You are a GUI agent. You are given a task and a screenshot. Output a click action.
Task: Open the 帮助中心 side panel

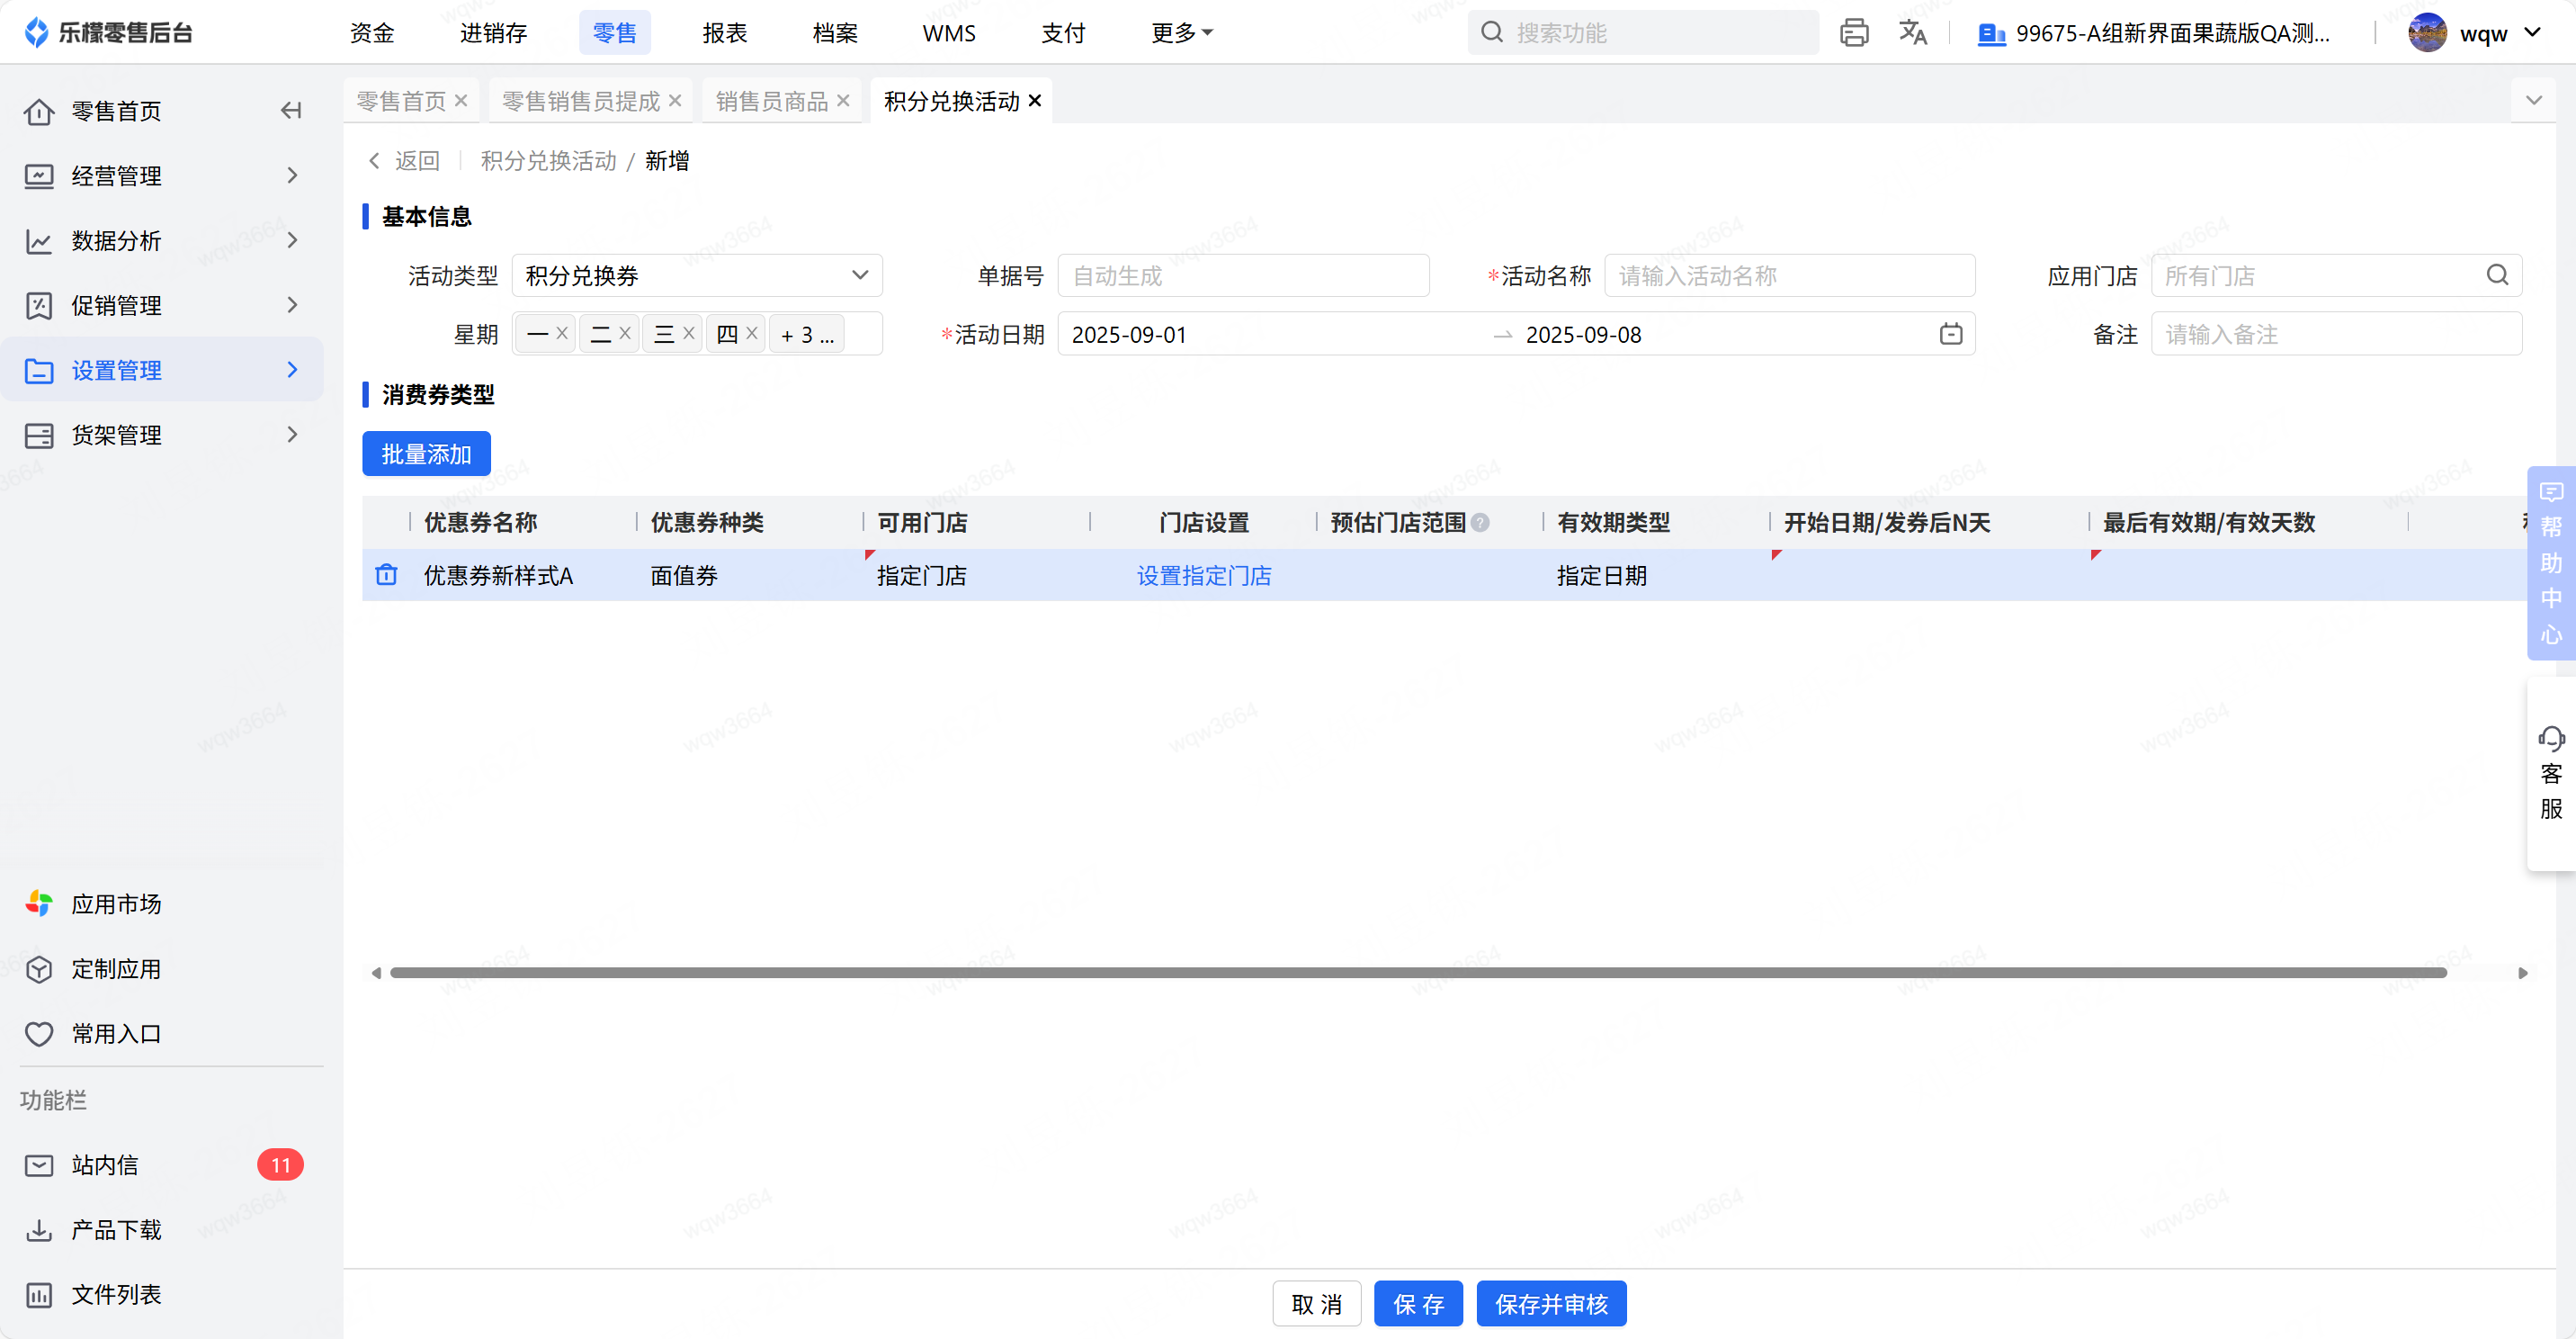click(2551, 563)
